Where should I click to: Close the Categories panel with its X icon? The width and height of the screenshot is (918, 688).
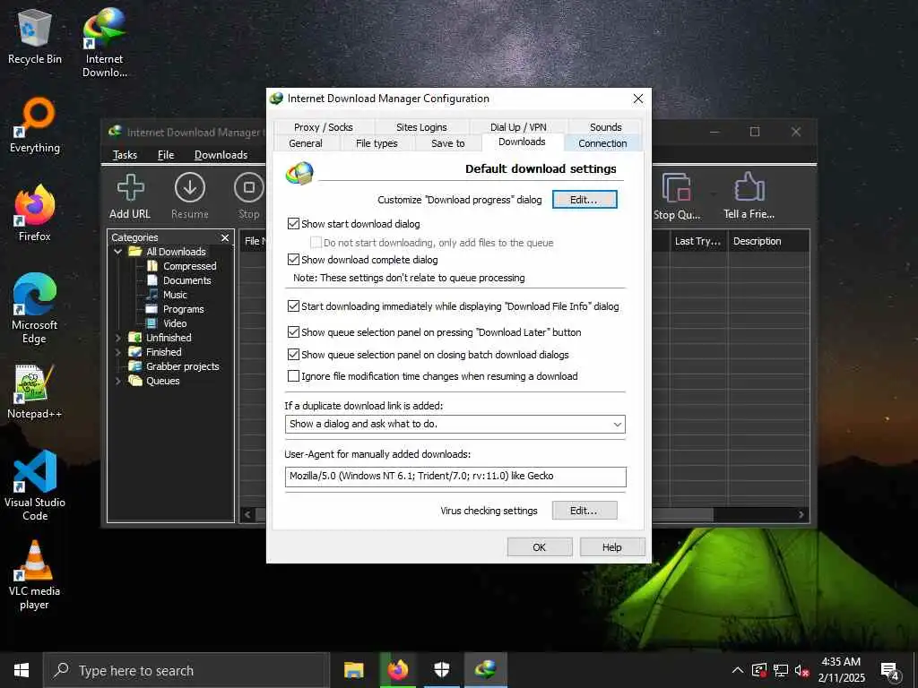tap(225, 237)
